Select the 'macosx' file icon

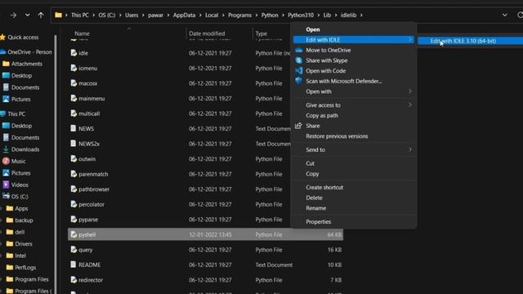[x=74, y=83]
